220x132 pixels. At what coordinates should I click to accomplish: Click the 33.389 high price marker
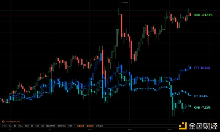[x=124, y=3]
